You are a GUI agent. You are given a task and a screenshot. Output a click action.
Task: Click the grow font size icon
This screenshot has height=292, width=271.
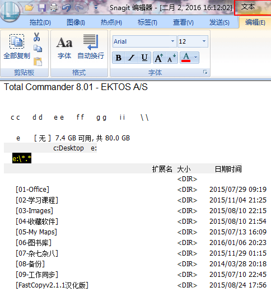point(159,58)
